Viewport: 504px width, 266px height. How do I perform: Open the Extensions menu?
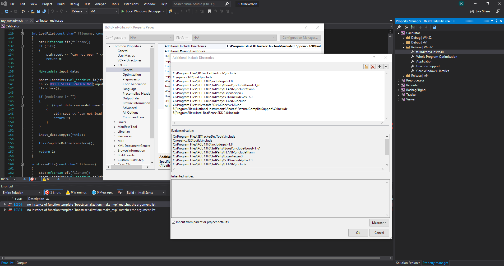(131, 4)
